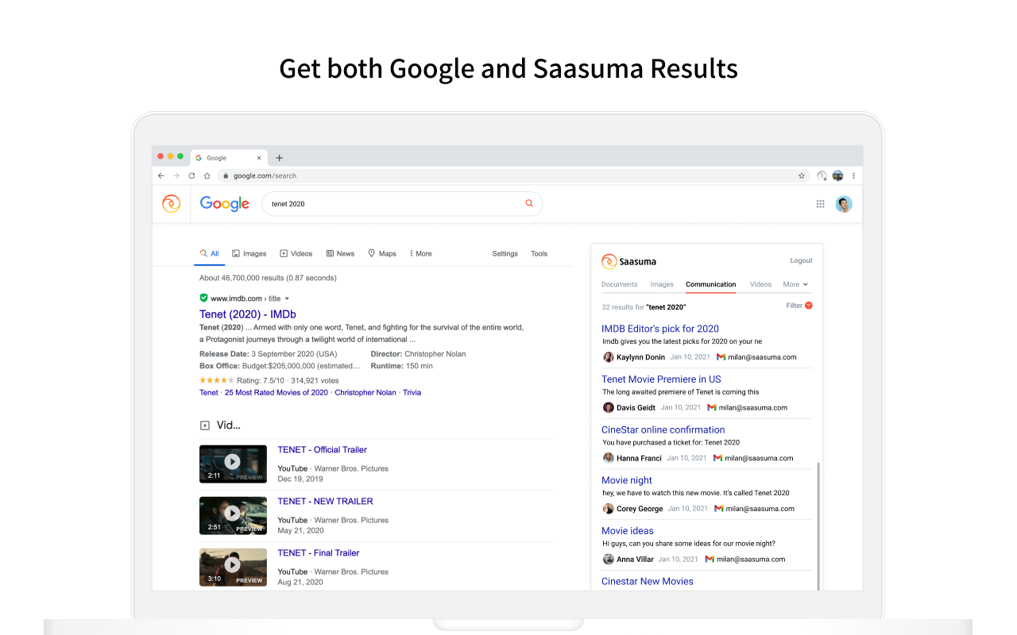The height and width of the screenshot is (635, 1017).
Task: Click the red search magnifier icon
Action: (529, 204)
